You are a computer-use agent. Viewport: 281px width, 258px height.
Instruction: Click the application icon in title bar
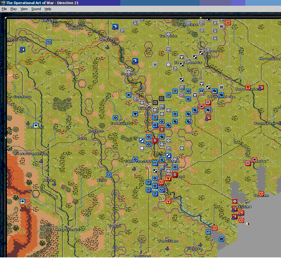click(3, 3)
